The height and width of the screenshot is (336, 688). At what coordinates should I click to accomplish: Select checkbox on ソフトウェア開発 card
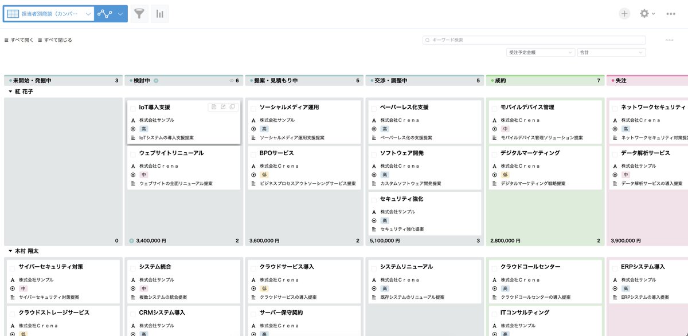[x=374, y=153]
